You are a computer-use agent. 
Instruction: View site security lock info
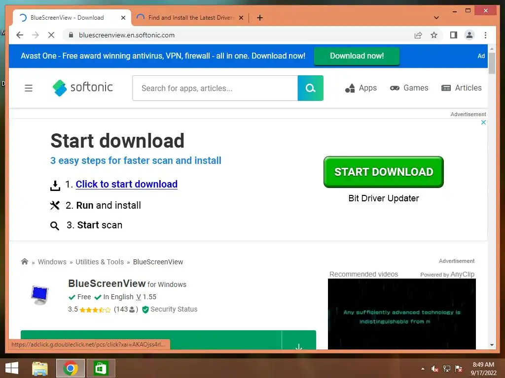click(71, 35)
